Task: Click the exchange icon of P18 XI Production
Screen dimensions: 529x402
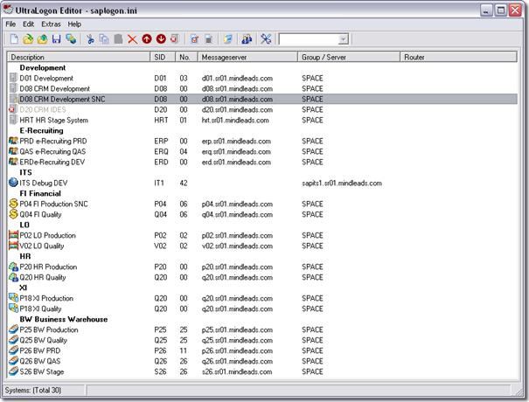Action: pos(13,298)
